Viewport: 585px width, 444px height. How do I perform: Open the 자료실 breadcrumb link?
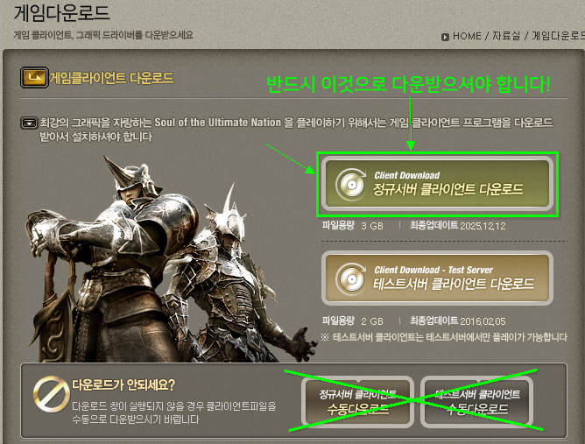tap(506, 36)
